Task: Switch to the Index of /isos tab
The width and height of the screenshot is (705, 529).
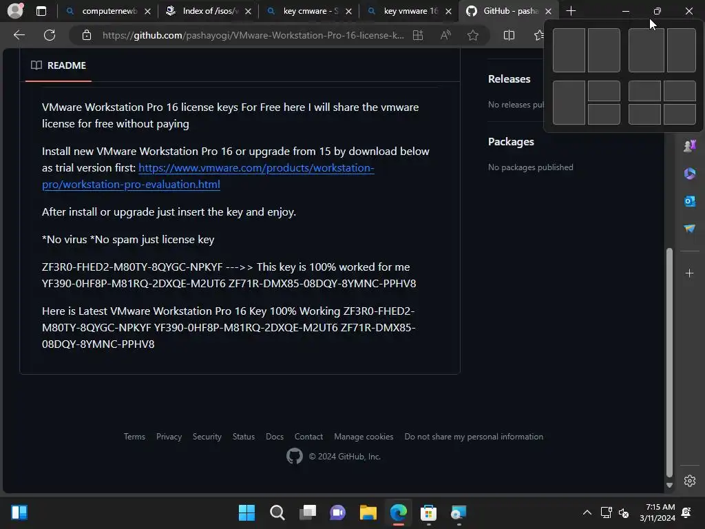Action: [211, 11]
